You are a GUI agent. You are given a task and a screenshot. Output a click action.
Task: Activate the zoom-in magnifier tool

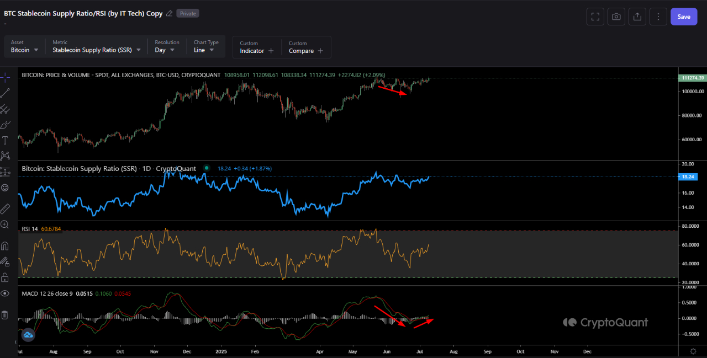pyautogui.click(x=6, y=225)
